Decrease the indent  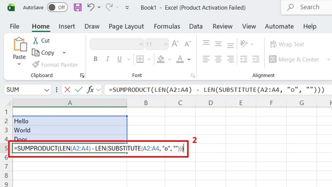point(244,59)
